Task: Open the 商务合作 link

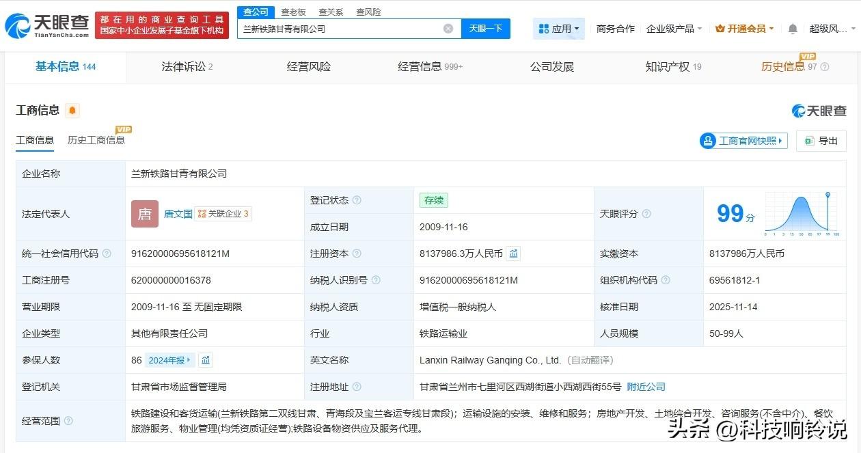Action: pos(615,29)
